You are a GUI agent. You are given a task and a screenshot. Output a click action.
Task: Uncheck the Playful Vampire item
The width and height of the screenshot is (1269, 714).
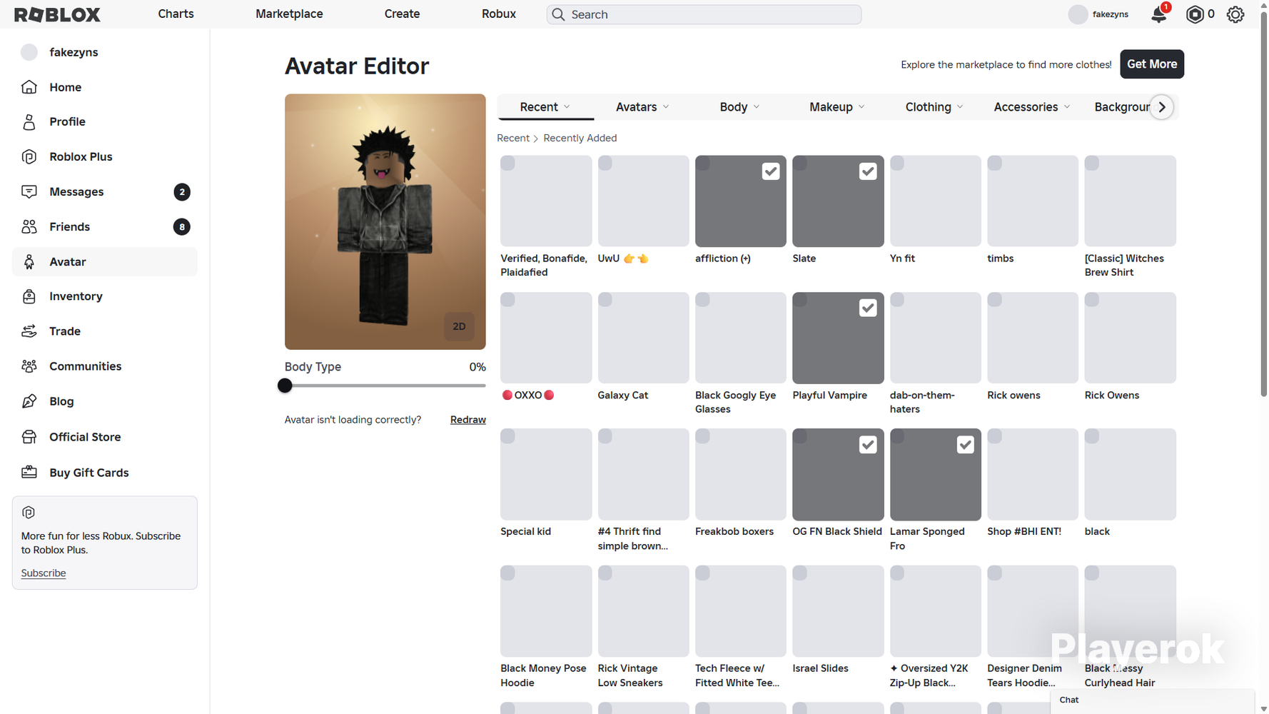[x=868, y=308]
